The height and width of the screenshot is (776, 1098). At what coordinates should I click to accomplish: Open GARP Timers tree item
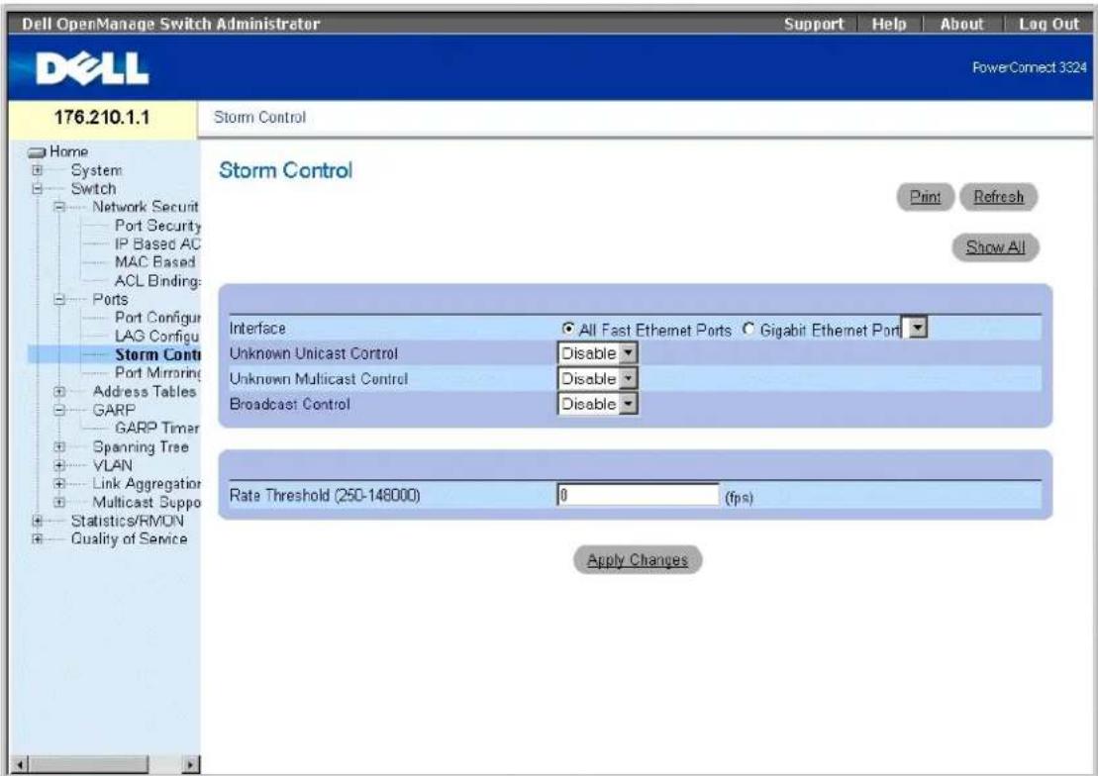(x=156, y=428)
